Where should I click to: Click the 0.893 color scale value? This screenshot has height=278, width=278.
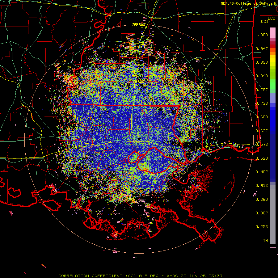click(x=262, y=62)
